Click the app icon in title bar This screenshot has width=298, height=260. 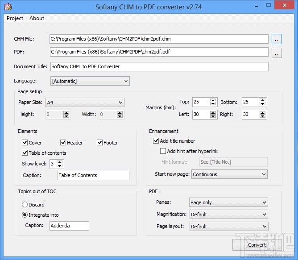click(8, 7)
